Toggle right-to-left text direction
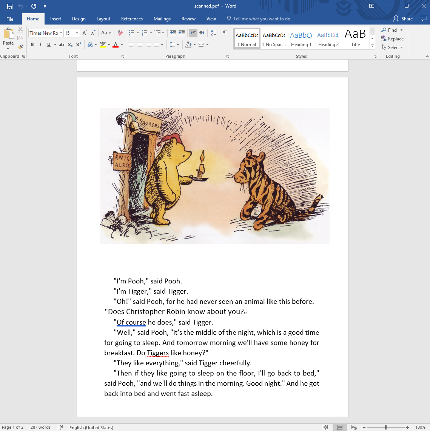This screenshot has width=430, height=431. click(x=202, y=33)
